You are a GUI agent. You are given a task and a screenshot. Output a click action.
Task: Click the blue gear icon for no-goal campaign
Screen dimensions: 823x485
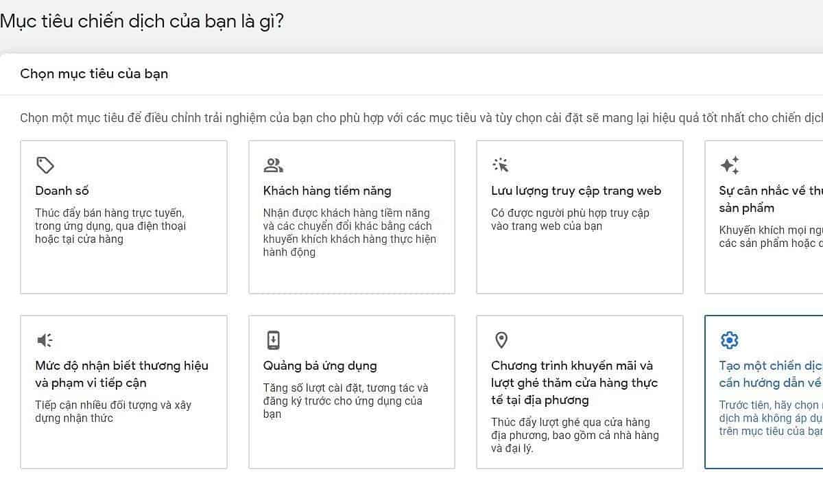(729, 340)
